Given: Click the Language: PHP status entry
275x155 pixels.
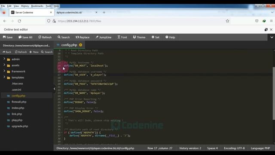Looking at the screenshot, I should (x=260, y=148).
